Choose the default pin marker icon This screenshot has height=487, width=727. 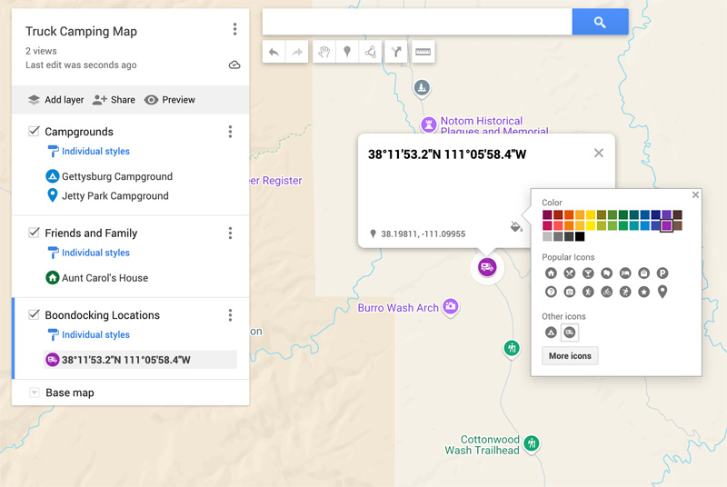662,292
